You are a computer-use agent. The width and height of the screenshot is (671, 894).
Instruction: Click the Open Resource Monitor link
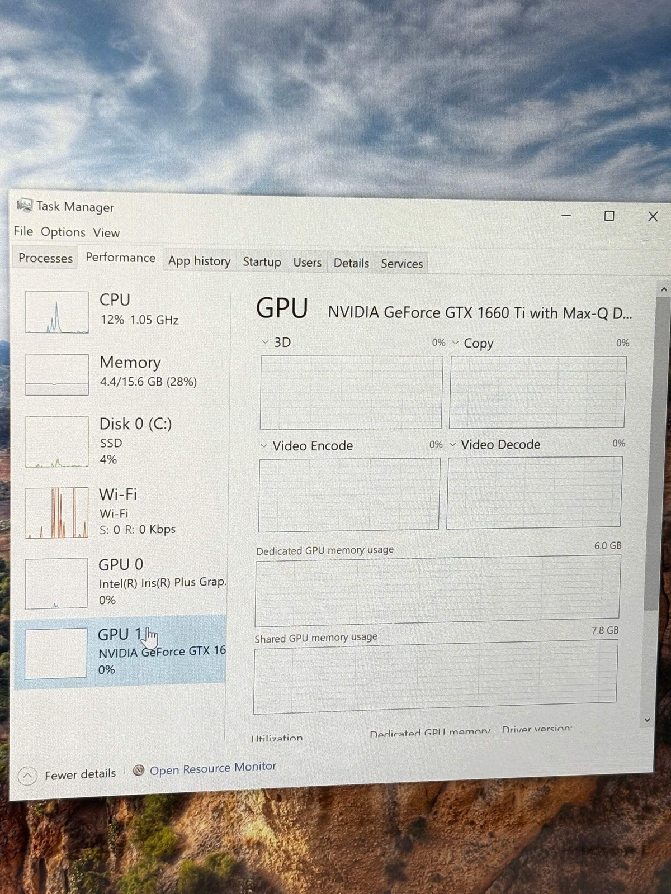(213, 768)
